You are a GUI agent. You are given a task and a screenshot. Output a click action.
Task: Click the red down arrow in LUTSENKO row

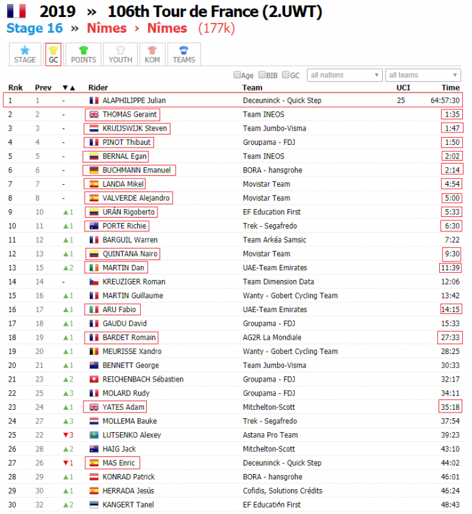click(66, 435)
